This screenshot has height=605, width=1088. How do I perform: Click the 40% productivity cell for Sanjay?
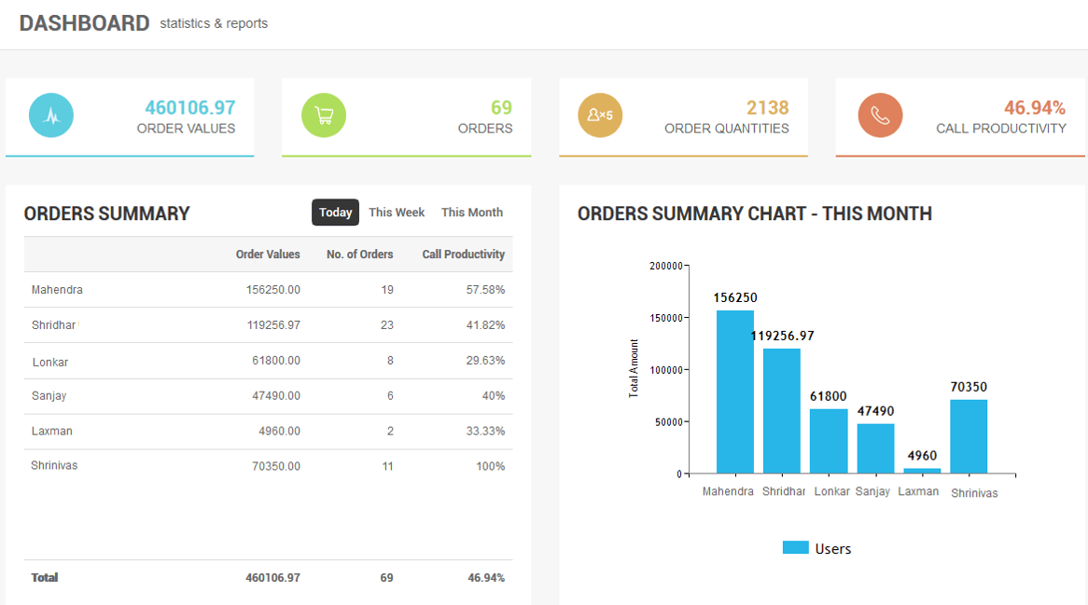pyautogui.click(x=494, y=395)
